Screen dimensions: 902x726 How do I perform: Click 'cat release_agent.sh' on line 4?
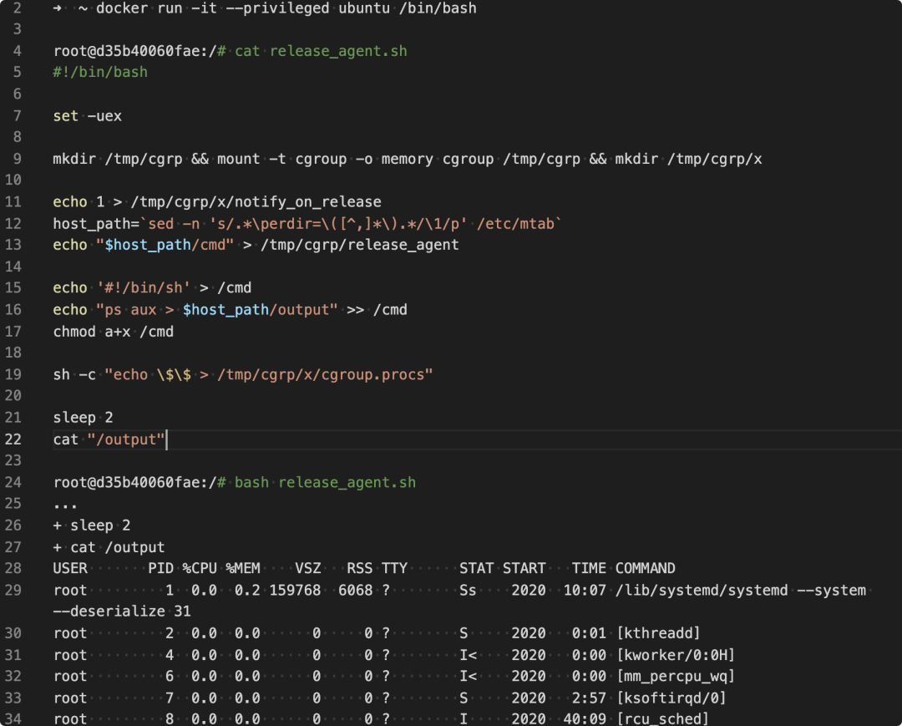321,51
